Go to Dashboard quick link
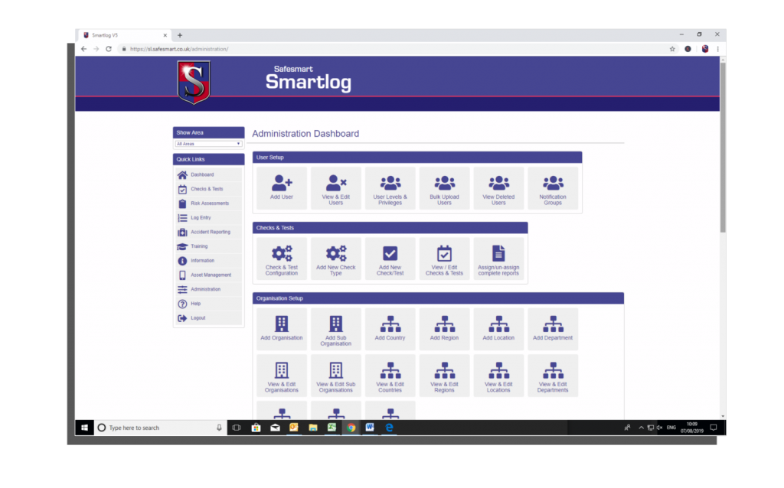Image resolution: width=784 pixels, height=488 pixels. click(208, 175)
